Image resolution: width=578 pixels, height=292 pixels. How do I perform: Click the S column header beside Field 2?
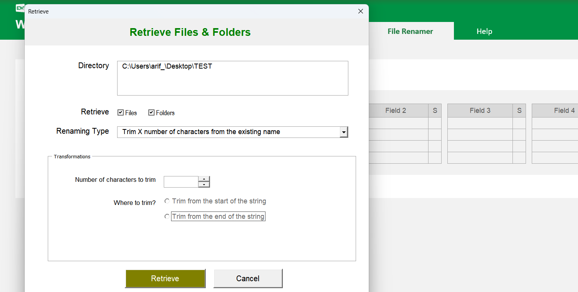(435, 111)
